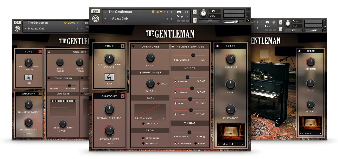338x159 pixels.
Task: Mute the instrument with M in center window
Action: click(195, 20)
